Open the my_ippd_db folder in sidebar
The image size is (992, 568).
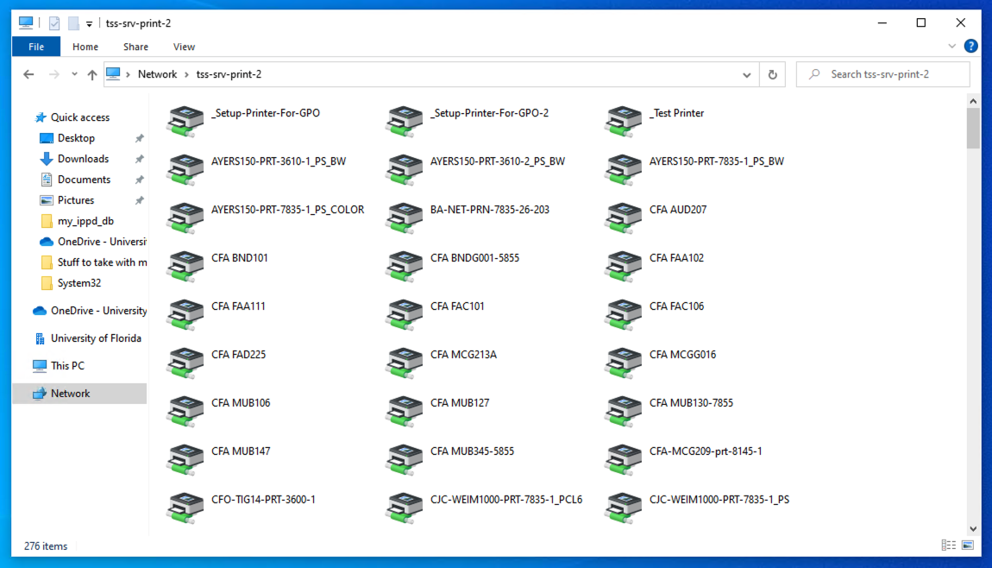coord(85,221)
